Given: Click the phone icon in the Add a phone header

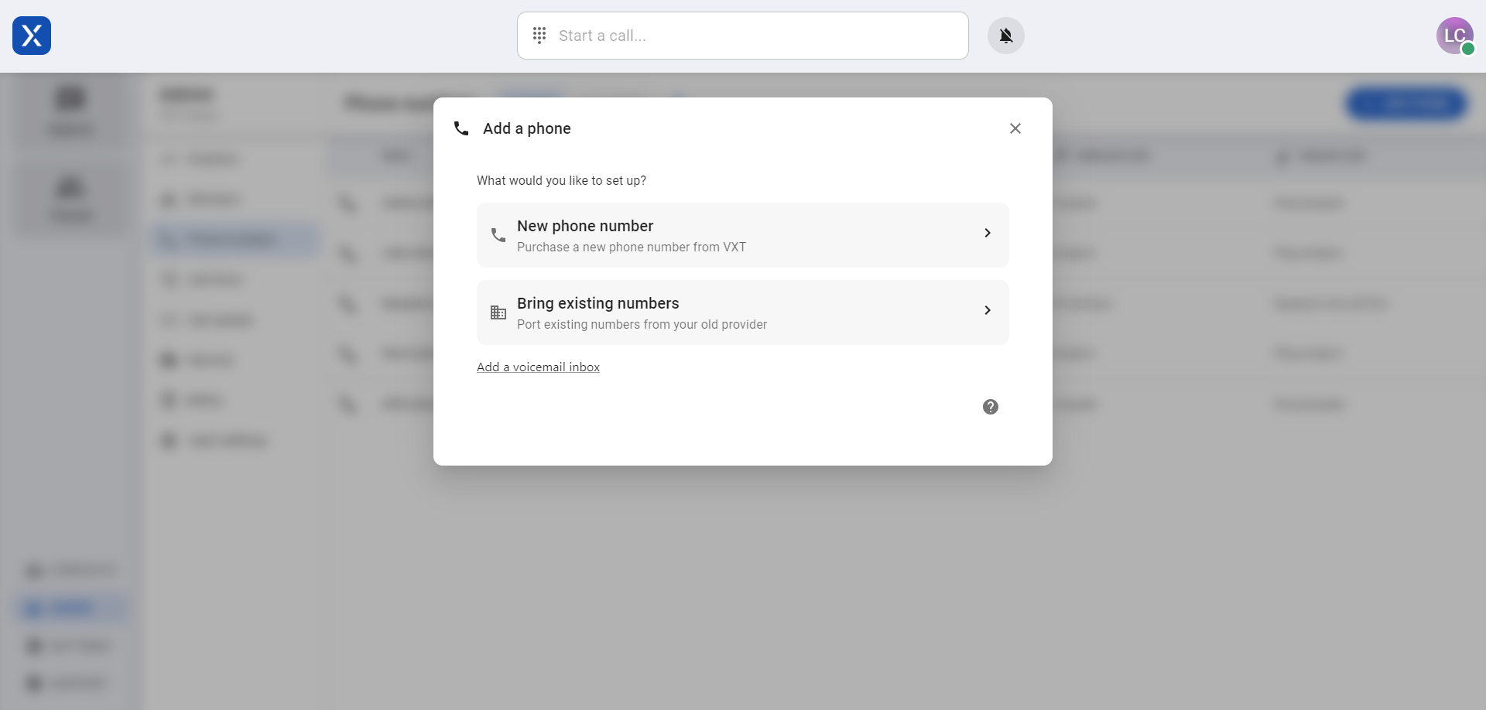Looking at the screenshot, I should coord(461,128).
